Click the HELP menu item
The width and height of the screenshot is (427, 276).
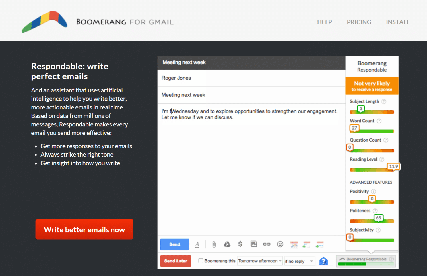click(324, 22)
